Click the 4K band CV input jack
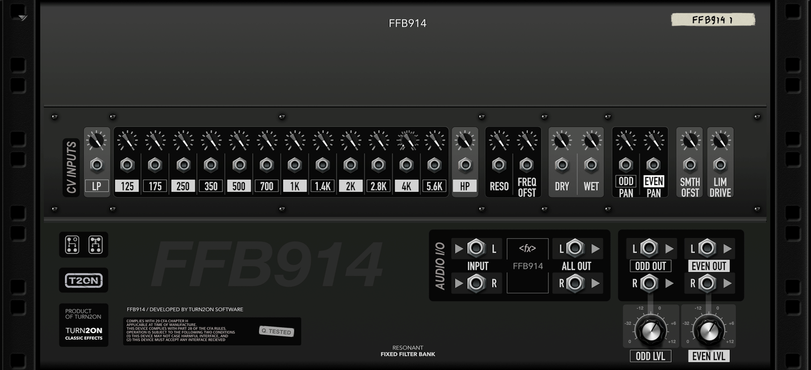The image size is (811, 370). coord(407,165)
